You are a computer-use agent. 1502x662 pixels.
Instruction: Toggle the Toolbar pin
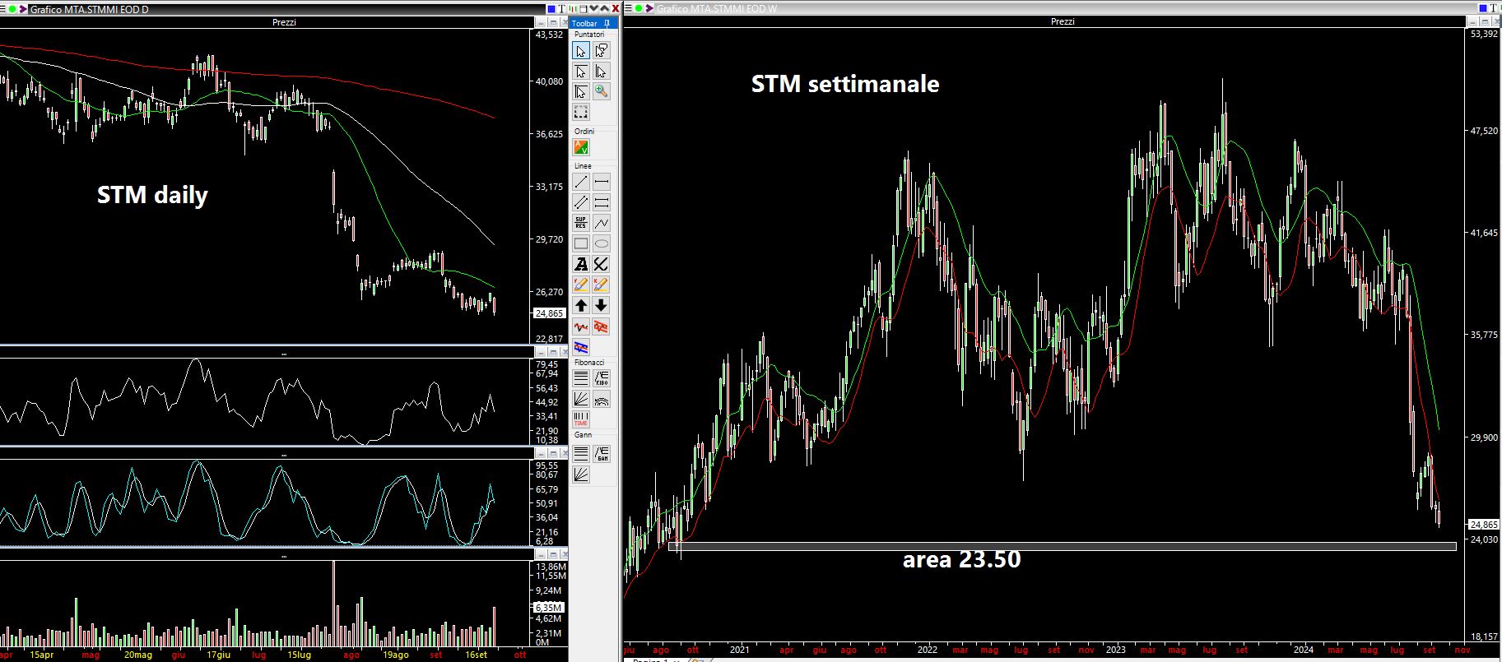(x=607, y=24)
